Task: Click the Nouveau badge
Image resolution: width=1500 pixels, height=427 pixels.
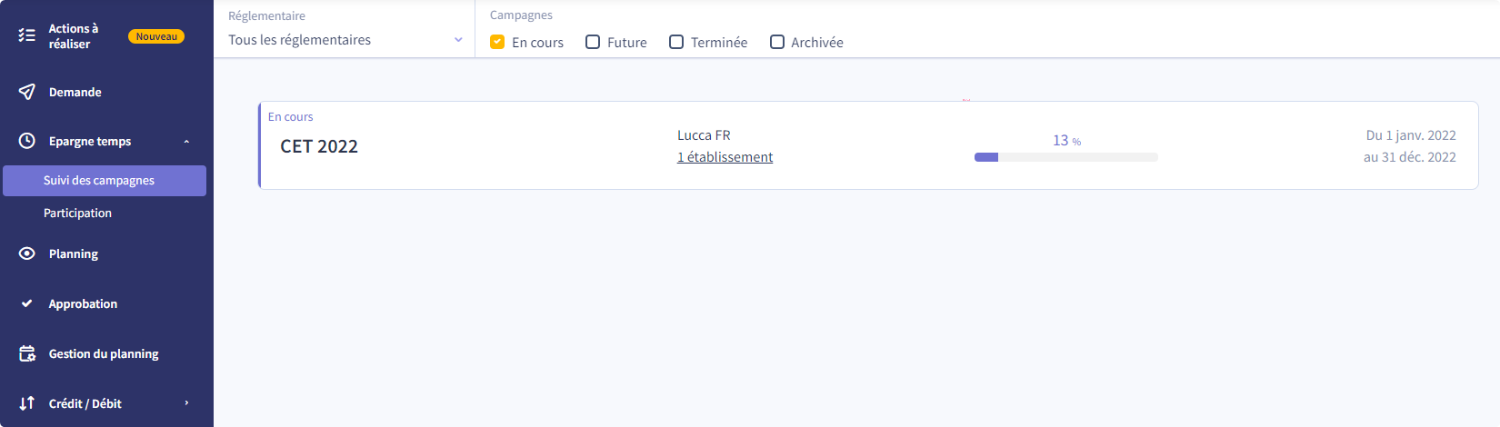Action: pos(156,36)
